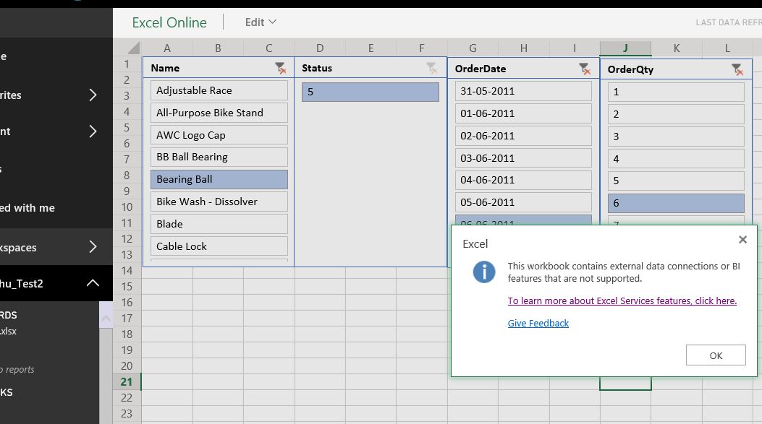Open the sidebar file ending in '.xlsx'
The image size is (762, 424).
[x=8, y=332]
